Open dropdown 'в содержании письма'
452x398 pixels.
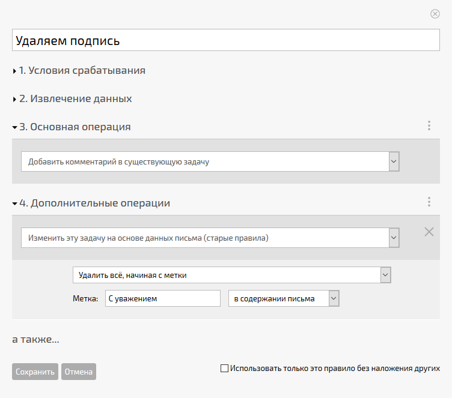(x=284, y=298)
